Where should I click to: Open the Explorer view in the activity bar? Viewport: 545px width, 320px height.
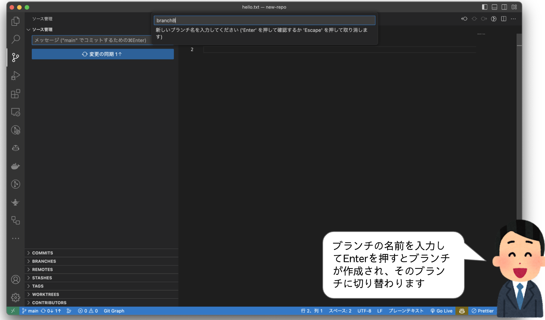click(x=16, y=21)
